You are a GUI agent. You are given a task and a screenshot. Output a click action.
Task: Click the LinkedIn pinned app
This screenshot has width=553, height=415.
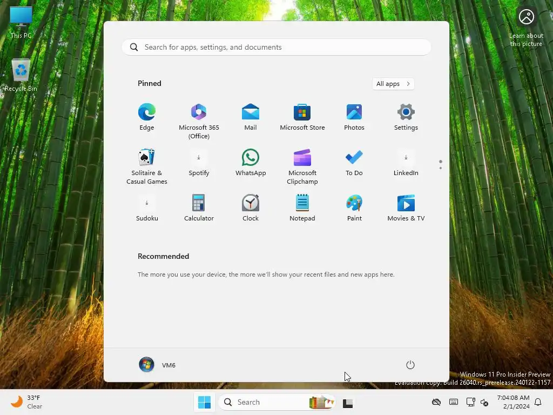(x=406, y=163)
